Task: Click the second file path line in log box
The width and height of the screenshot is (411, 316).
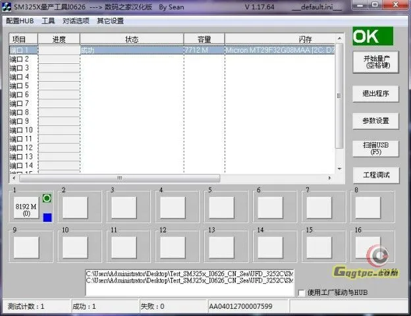Action: click(x=190, y=280)
